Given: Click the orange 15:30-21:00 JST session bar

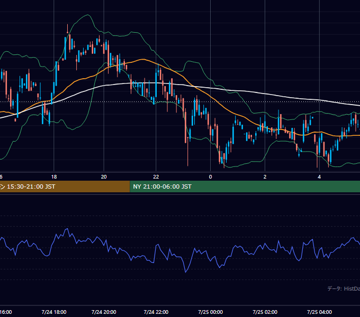Looking at the screenshot, I should tap(65, 187).
